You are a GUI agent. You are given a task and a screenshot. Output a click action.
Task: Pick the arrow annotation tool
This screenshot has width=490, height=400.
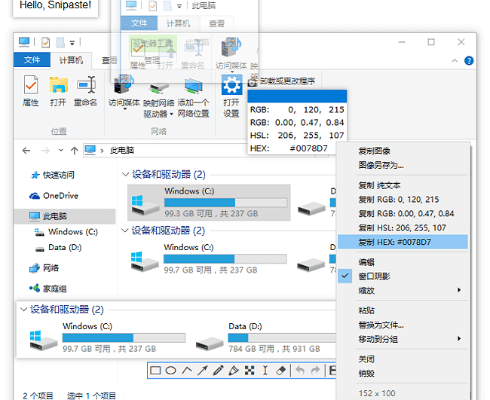(x=202, y=371)
